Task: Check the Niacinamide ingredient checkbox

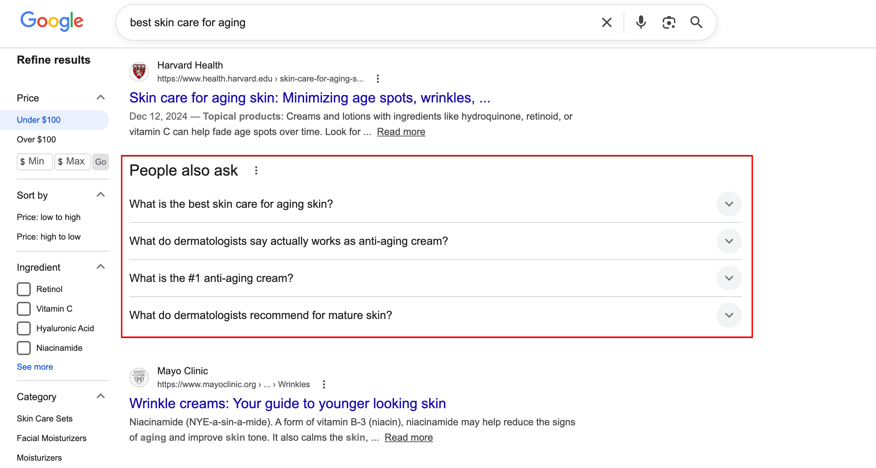Action: pos(23,348)
